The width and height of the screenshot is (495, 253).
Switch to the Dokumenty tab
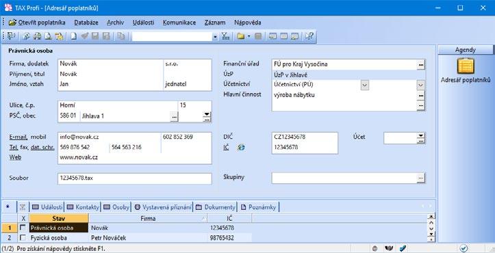click(216, 207)
